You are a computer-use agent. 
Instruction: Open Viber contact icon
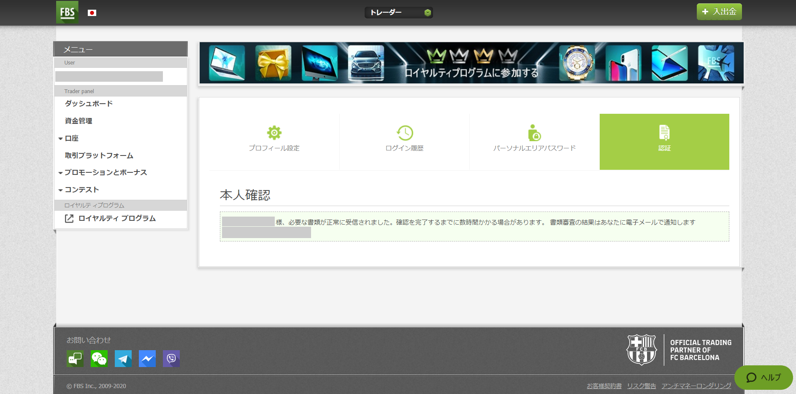(x=171, y=359)
